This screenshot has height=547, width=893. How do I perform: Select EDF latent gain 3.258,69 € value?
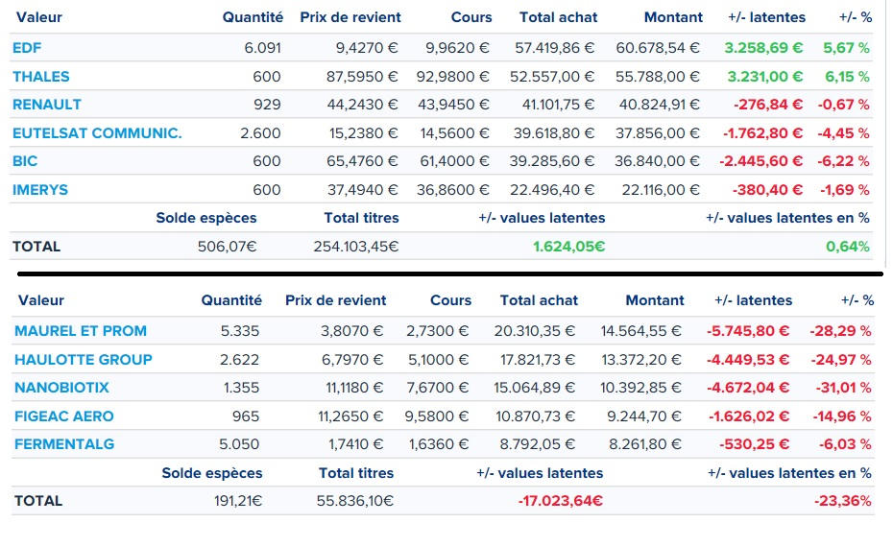(x=763, y=48)
